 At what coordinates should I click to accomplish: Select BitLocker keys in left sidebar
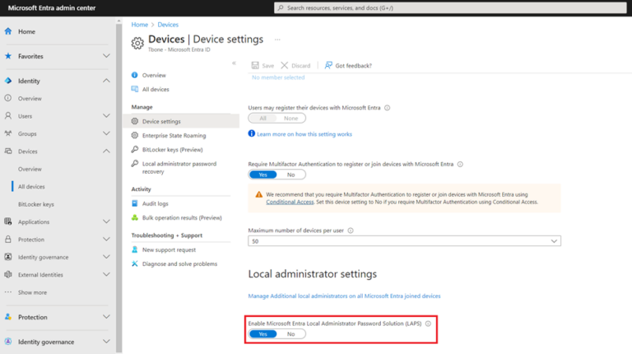tap(36, 204)
